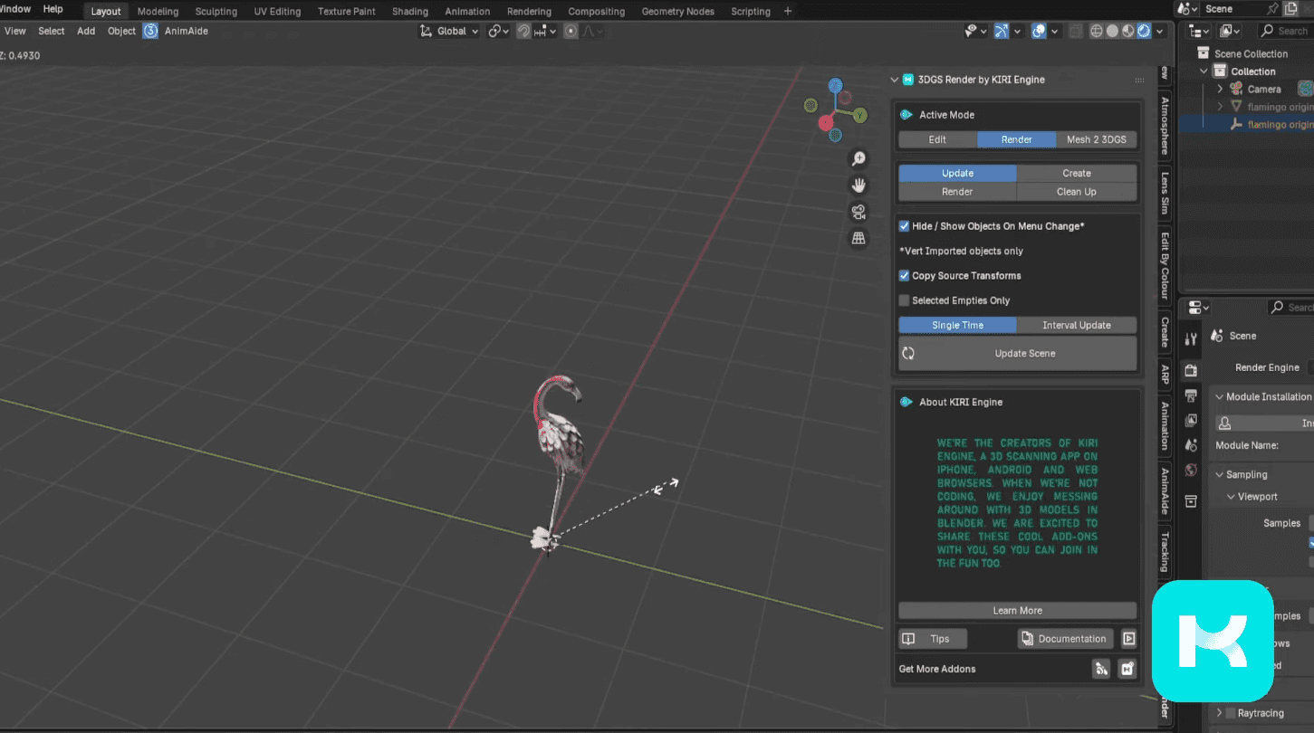
Task: Open the Output properties printer icon
Action: point(1191,395)
